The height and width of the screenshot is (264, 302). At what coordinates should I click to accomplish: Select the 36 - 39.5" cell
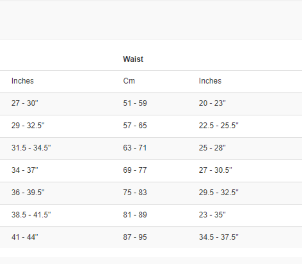point(27,193)
